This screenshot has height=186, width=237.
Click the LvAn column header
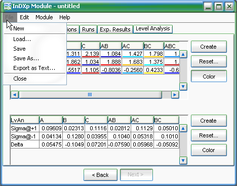(25, 120)
